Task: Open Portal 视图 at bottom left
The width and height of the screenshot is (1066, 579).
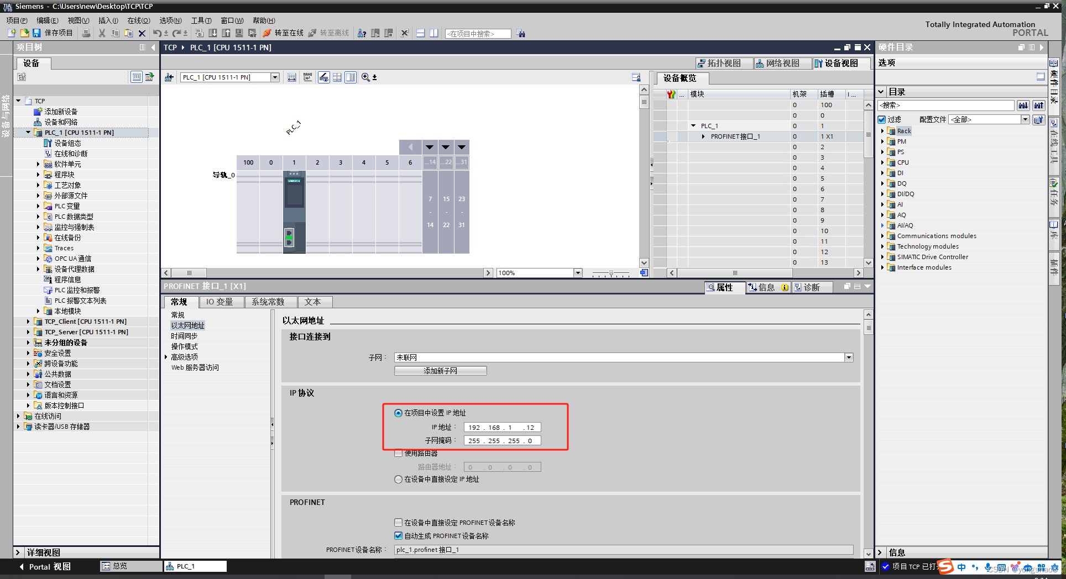Action: tap(45, 567)
